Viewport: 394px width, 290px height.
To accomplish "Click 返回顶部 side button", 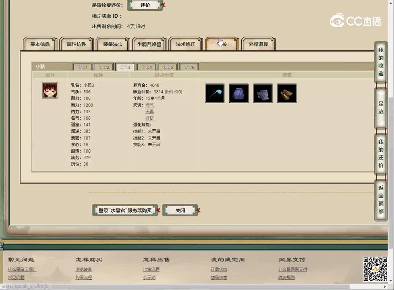I will coord(381,199).
